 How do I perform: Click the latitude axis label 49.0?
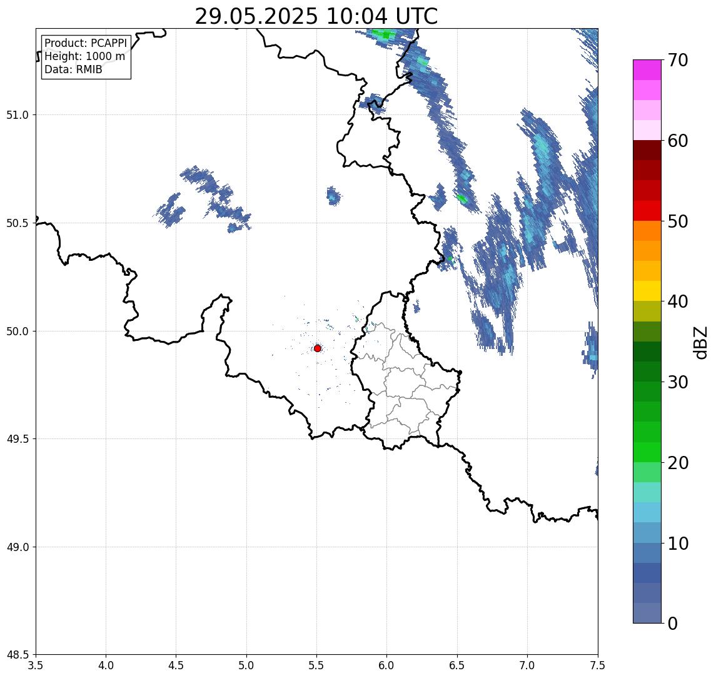pyautogui.click(x=18, y=547)
